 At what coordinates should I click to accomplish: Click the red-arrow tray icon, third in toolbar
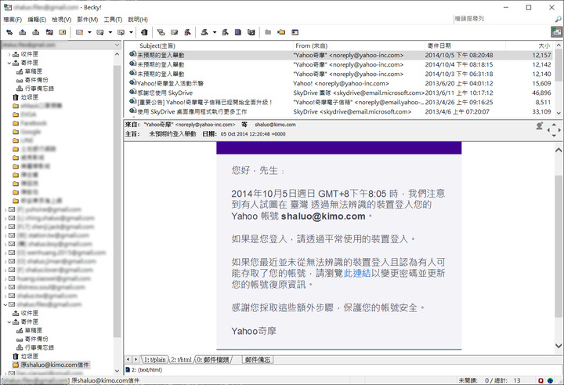pos(35,32)
